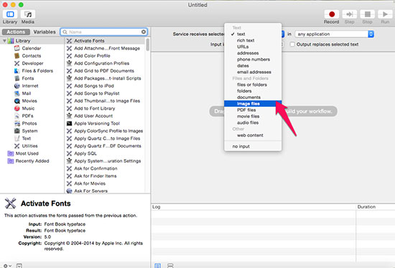Select Add Songs to iPod action
This screenshot has height=268, width=395.
click(x=105, y=86)
